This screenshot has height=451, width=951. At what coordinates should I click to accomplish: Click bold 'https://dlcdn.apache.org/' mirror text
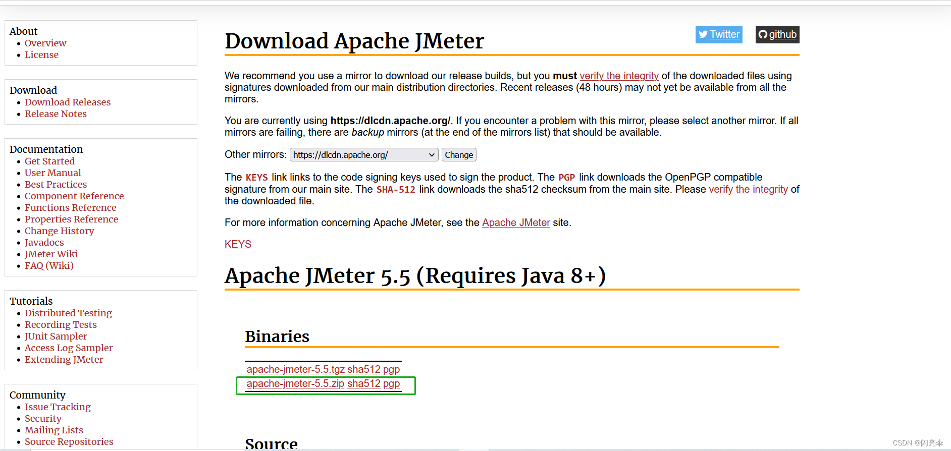(390, 121)
